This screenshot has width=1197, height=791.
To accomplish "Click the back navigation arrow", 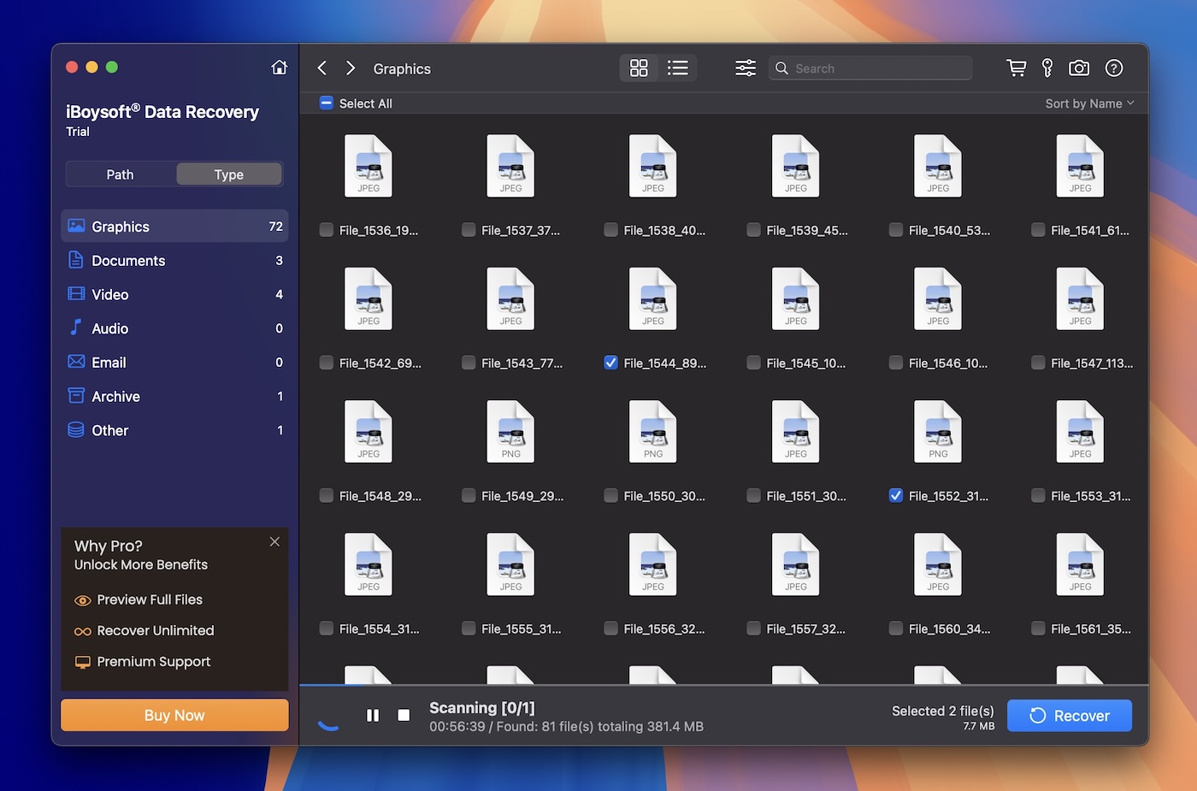I will click(321, 67).
